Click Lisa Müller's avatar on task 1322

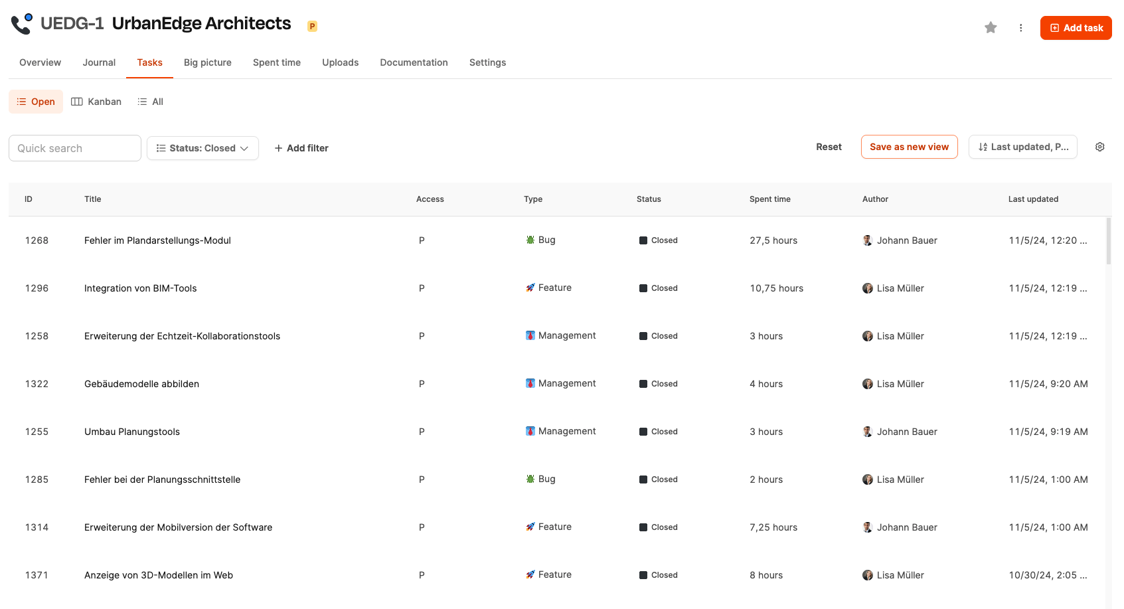tap(867, 384)
